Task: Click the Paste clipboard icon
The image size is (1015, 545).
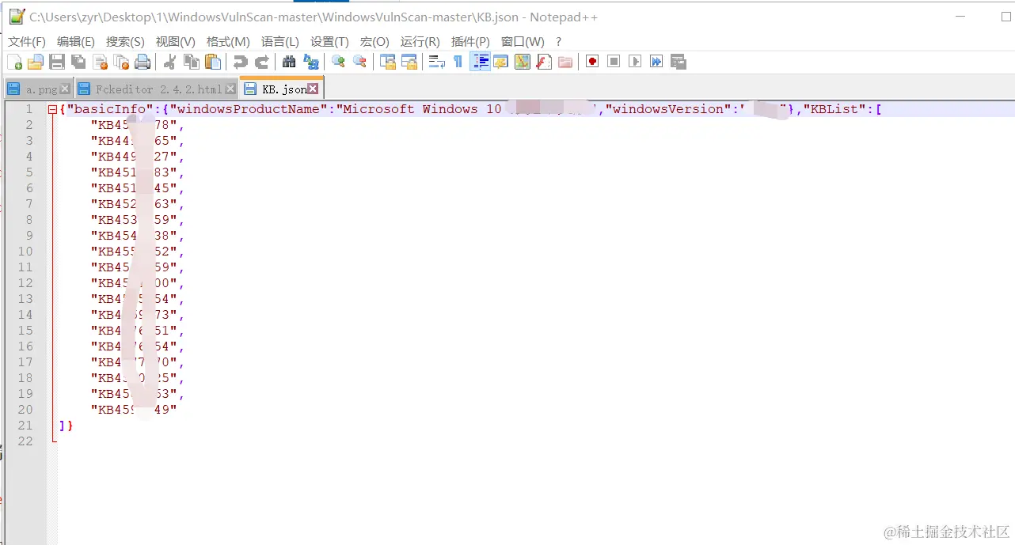Action: coord(213,62)
